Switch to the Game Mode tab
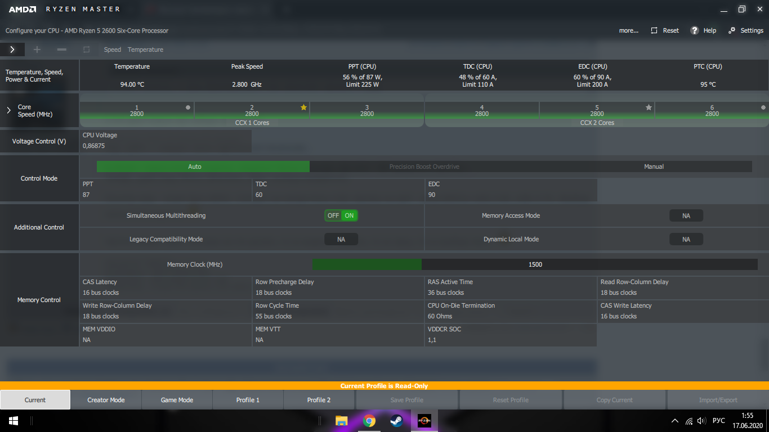 click(177, 400)
